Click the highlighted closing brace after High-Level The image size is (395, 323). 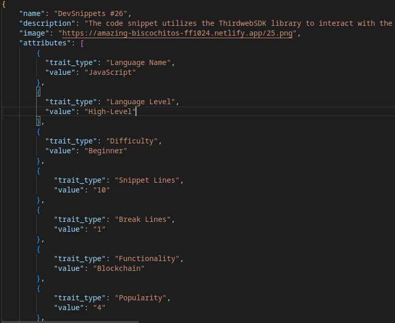(38, 122)
